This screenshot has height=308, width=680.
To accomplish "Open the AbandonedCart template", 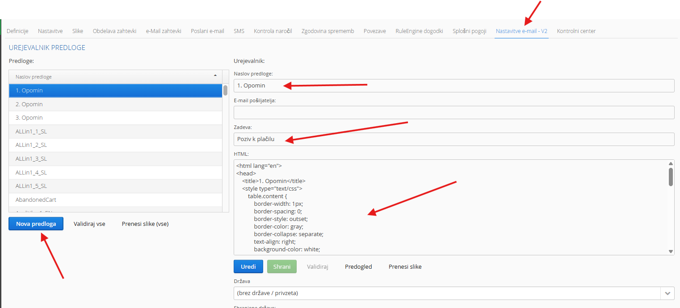I will [115, 200].
